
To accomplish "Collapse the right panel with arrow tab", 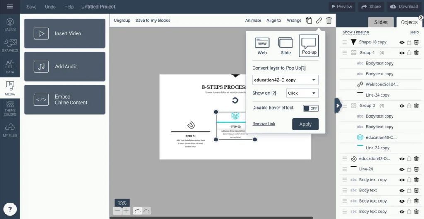I will [x=338, y=106].
